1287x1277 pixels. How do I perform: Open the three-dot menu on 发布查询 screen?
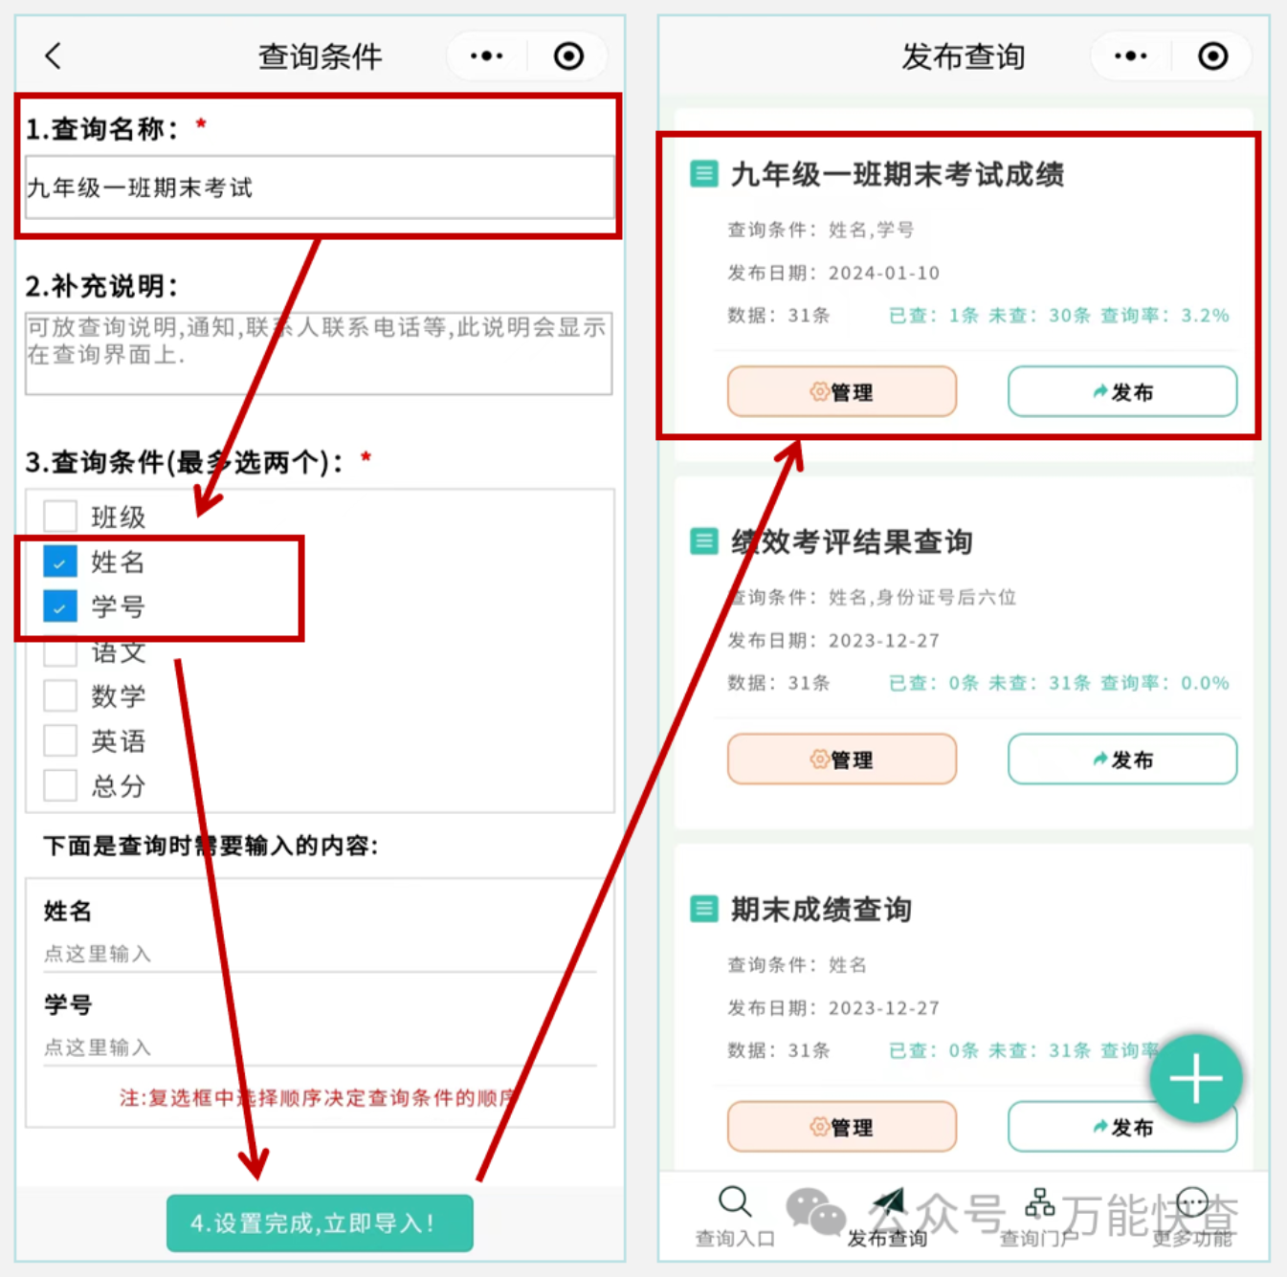pos(1130,55)
